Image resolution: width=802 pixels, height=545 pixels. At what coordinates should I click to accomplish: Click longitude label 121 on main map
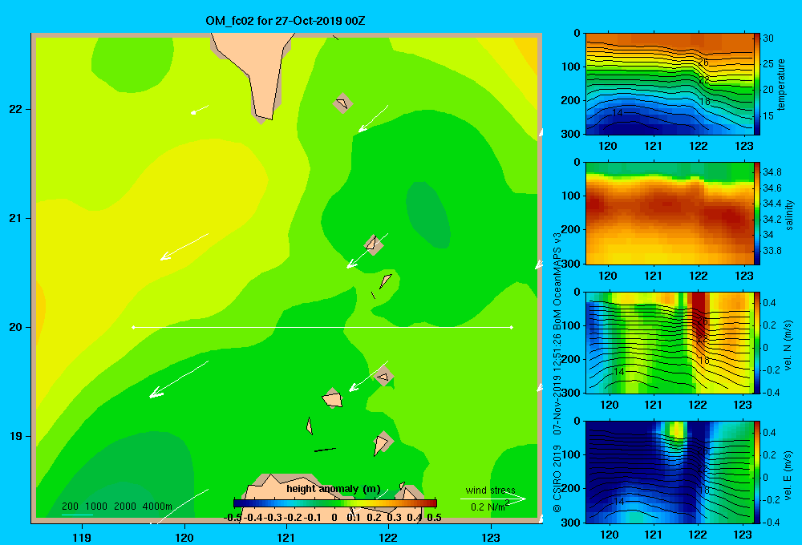coord(286,537)
